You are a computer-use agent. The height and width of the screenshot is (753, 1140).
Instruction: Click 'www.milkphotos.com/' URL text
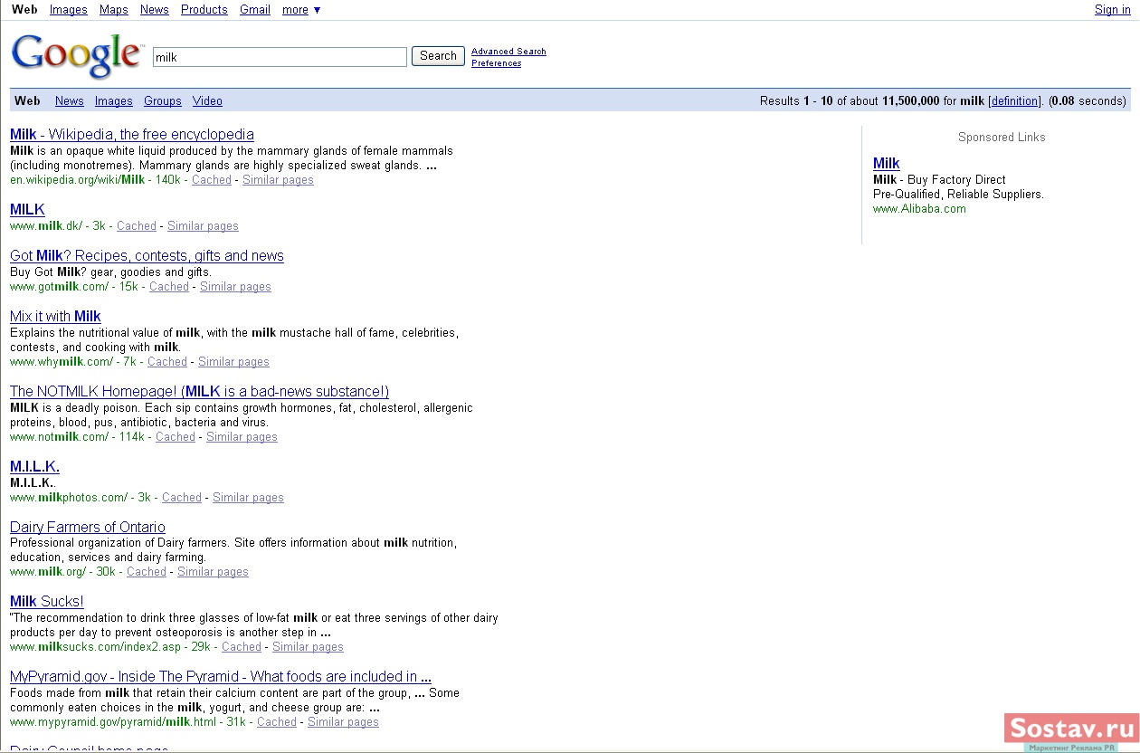tap(69, 498)
